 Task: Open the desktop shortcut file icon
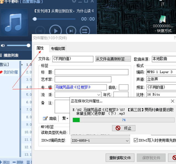162,20
